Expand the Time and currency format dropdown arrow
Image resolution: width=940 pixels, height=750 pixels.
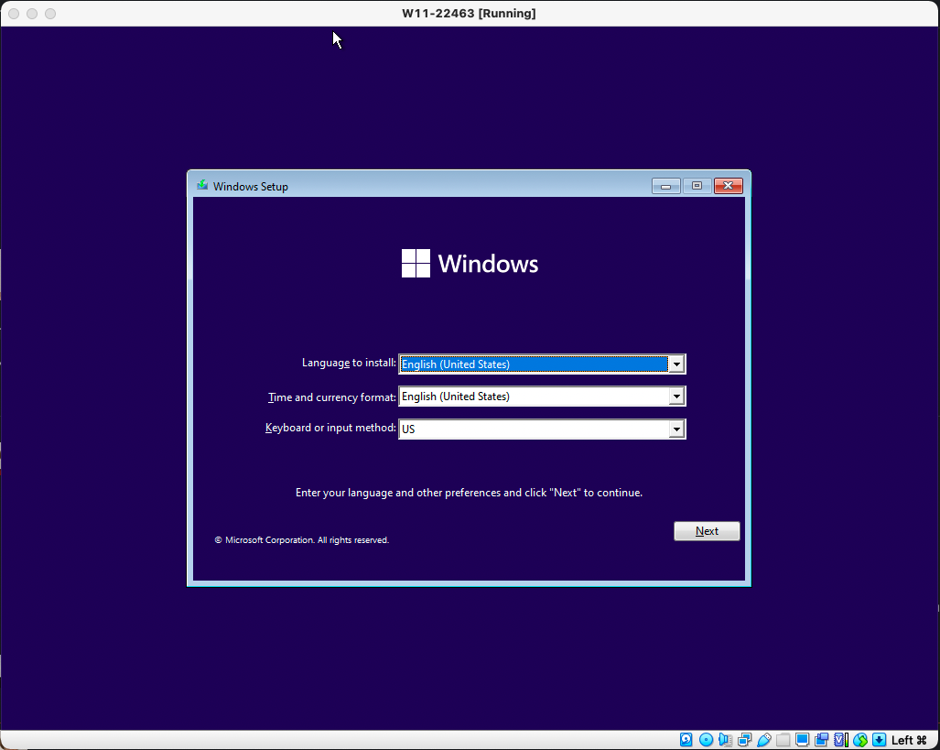coord(676,396)
